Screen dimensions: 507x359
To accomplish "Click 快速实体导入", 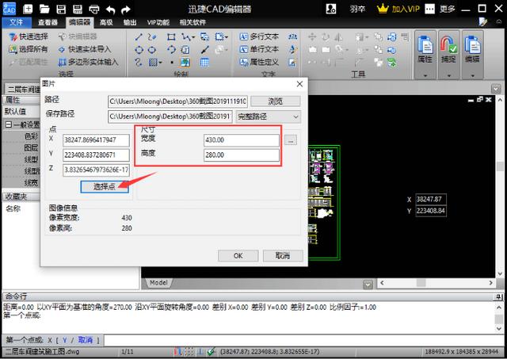I will coord(85,49).
